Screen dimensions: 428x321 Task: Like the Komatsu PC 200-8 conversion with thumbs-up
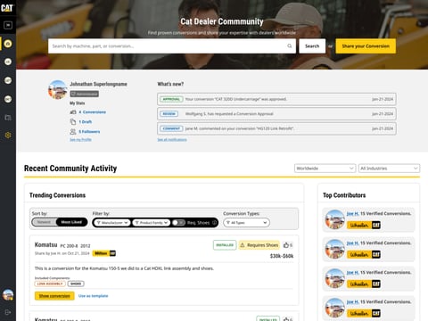point(286,245)
